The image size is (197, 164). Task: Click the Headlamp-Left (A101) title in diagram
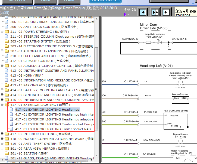pyautogui.click(x=156, y=66)
